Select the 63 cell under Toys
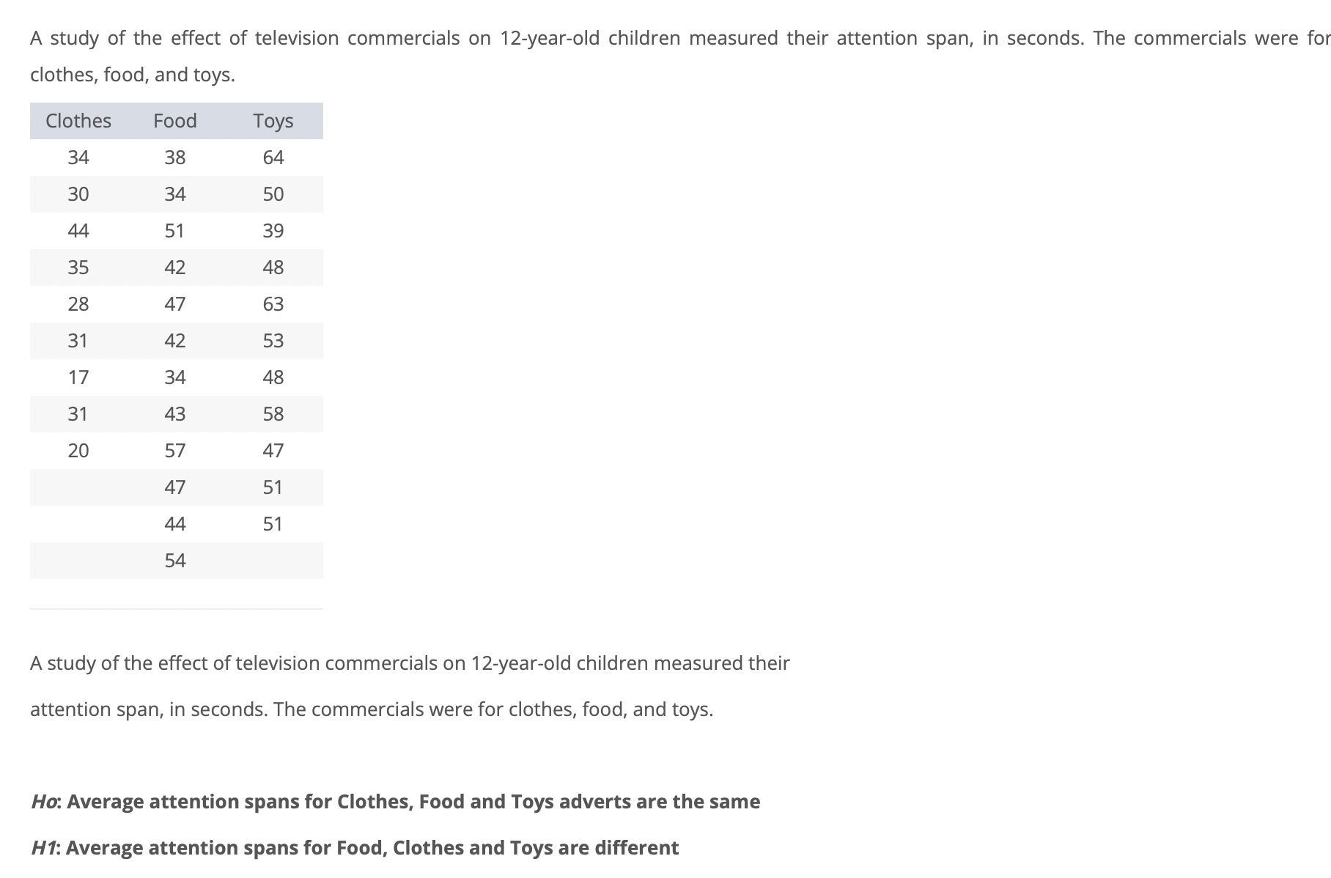This screenshot has width=1331, height=878. (x=273, y=304)
